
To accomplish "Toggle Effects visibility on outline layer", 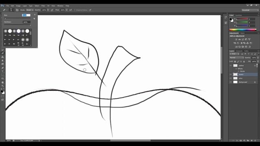I will click(236, 69).
